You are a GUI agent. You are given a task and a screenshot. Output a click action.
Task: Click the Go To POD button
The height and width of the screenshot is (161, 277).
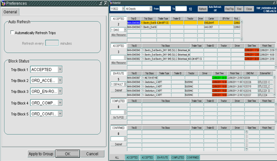coord(119,117)
